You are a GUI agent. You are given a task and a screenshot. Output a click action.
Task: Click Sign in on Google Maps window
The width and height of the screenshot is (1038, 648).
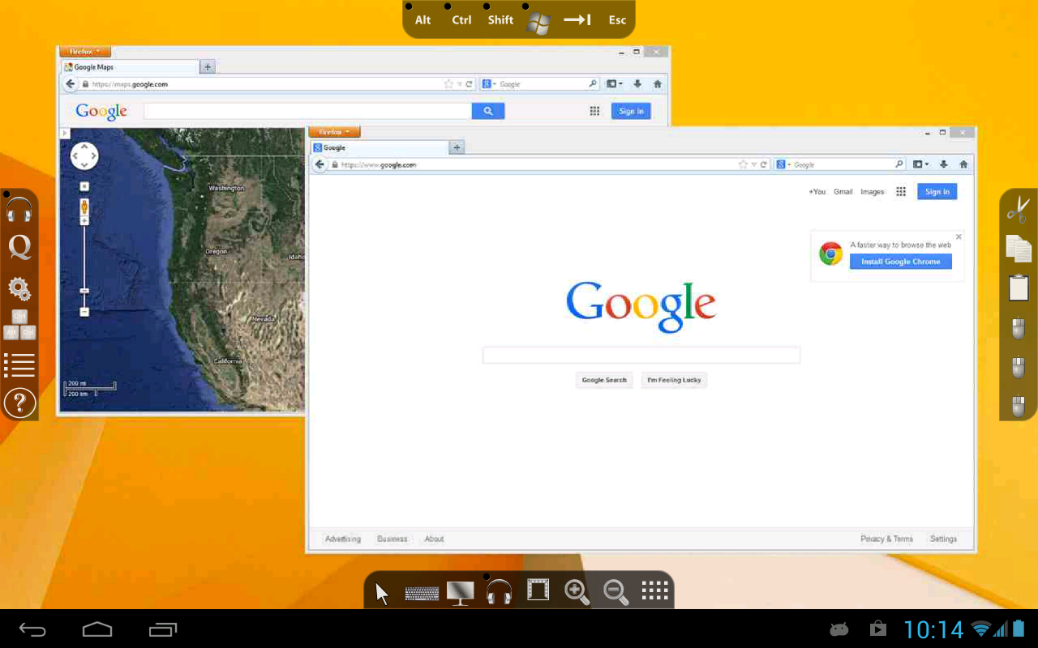pos(631,111)
